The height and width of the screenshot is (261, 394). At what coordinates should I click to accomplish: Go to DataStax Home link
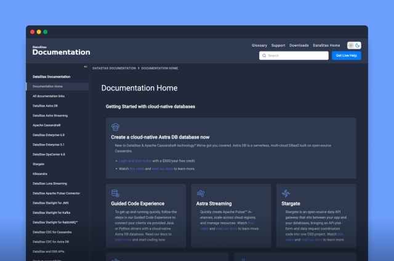(326, 46)
